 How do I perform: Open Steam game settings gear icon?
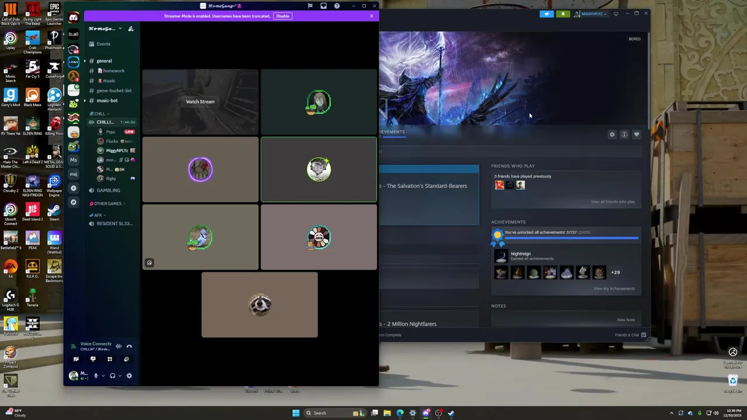[612, 135]
